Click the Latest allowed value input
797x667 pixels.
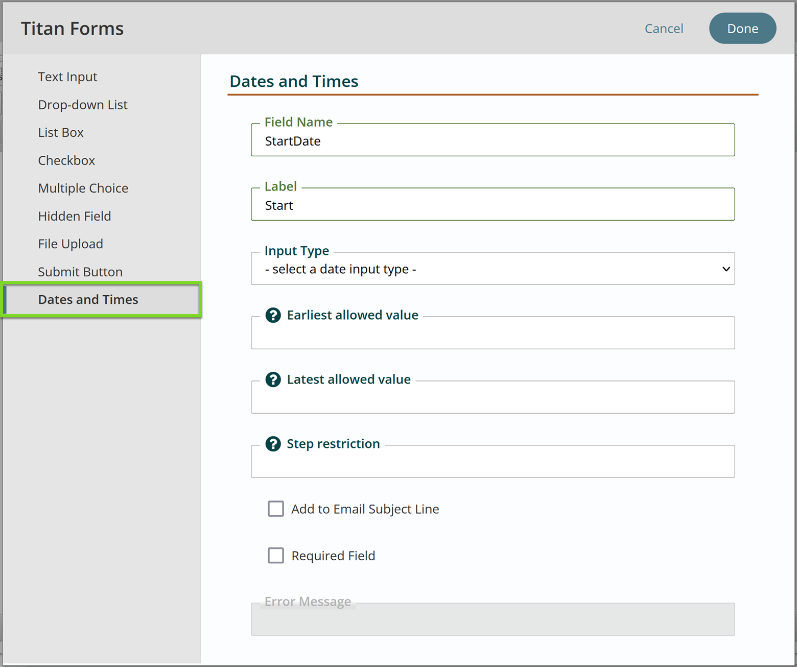coord(493,397)
